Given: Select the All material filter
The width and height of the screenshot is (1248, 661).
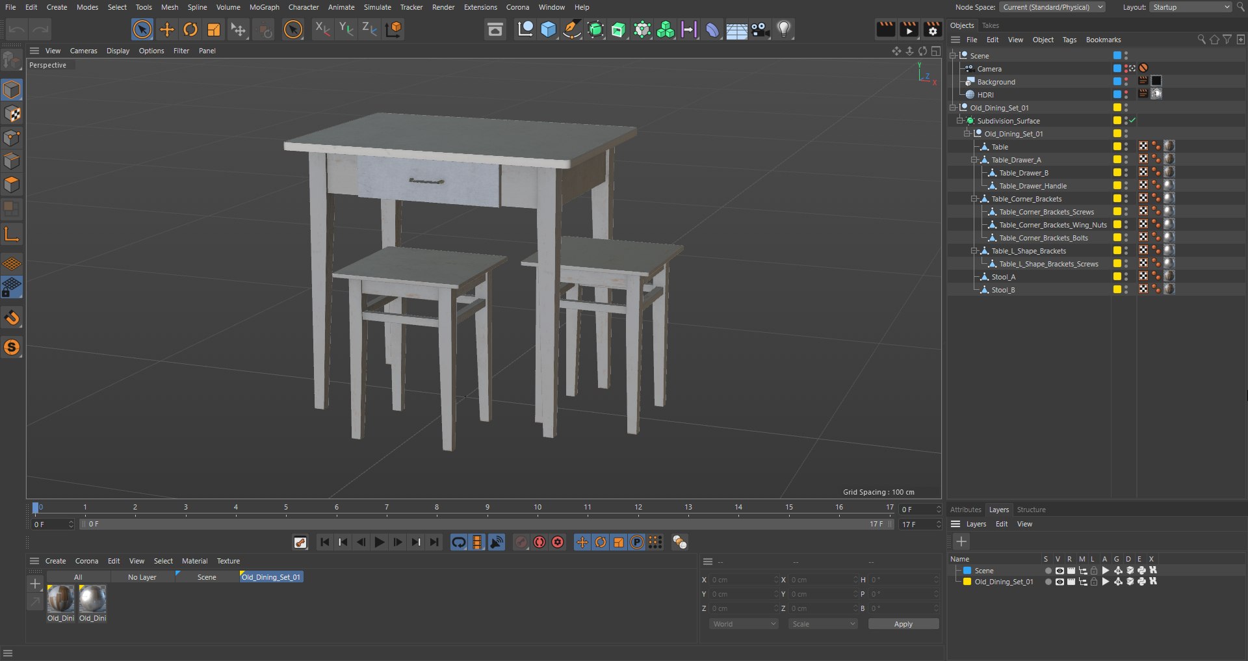Looking at the screenshot, I should pyautogui.click(x=78, y=577).
